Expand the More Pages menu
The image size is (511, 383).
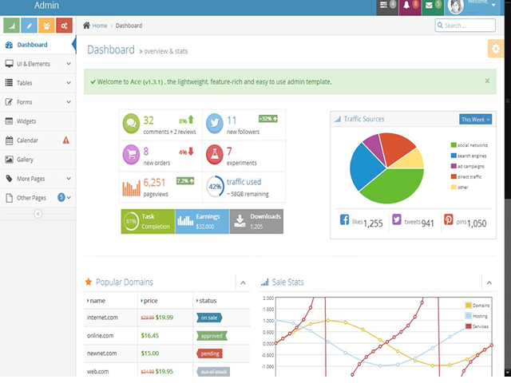coord(38,179)
